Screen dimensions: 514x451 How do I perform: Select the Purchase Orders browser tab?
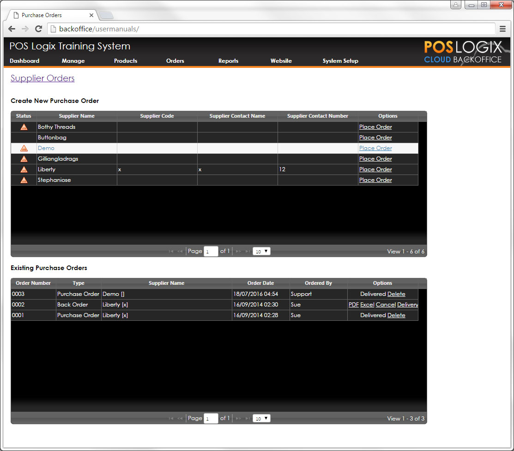[53, 15]
